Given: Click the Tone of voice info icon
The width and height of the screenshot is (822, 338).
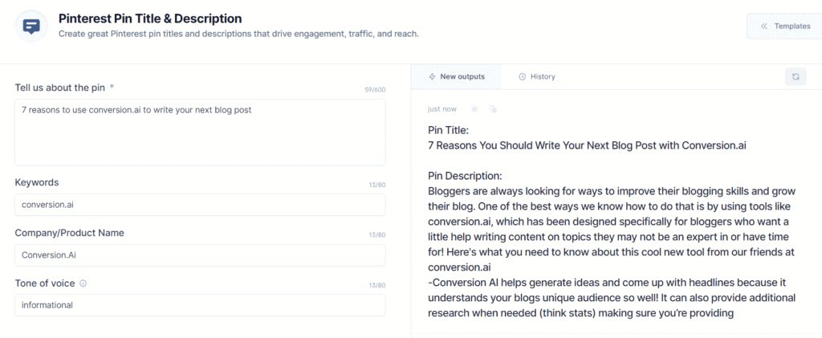Looking at the screenshot, I should click(83, 283).
